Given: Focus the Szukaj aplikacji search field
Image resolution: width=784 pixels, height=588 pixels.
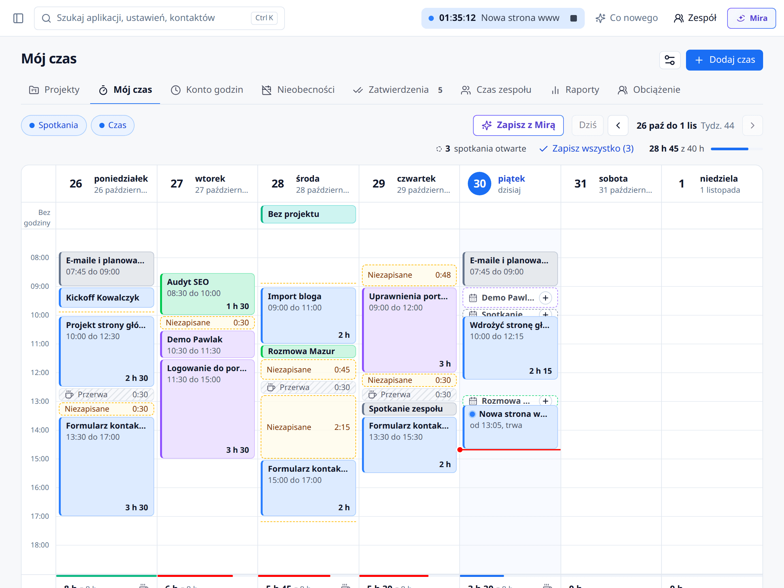Looking at the screenshot, I should click(x=159, y=18).
